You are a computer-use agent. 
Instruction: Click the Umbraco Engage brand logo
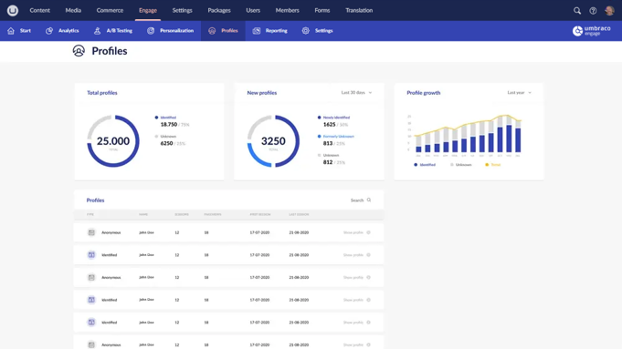[592, 31]
